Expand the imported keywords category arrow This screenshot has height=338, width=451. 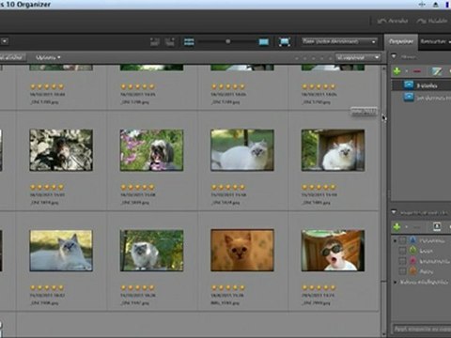click(x=396, y=282)
